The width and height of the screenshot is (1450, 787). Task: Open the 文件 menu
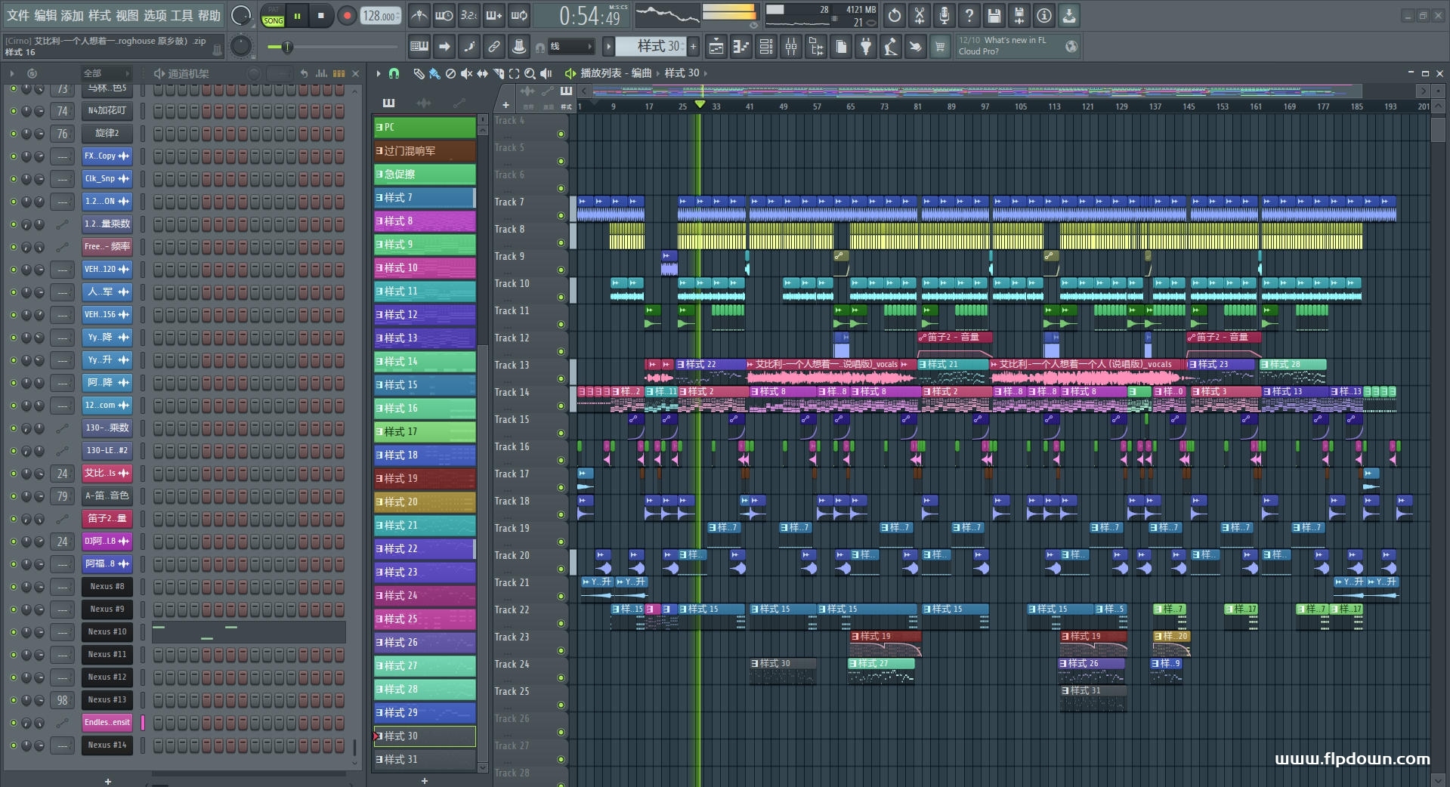click(18, 15)
